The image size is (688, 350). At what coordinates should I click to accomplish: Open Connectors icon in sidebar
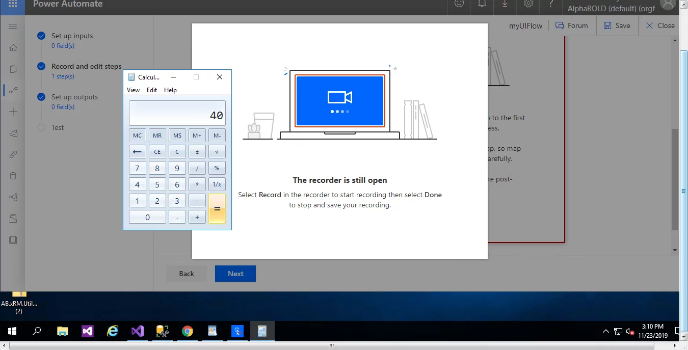tap(13, 154)
